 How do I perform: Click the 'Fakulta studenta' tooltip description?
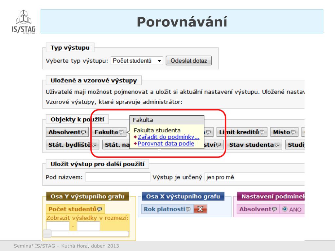point(157,130)
